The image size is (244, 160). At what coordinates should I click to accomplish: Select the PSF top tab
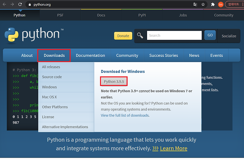pos(60,15)
